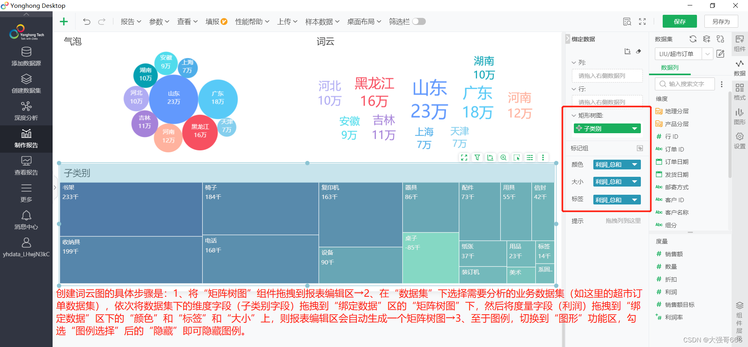Click the green plus add button
The image size is (748, 347).
(x=64, y=21)
